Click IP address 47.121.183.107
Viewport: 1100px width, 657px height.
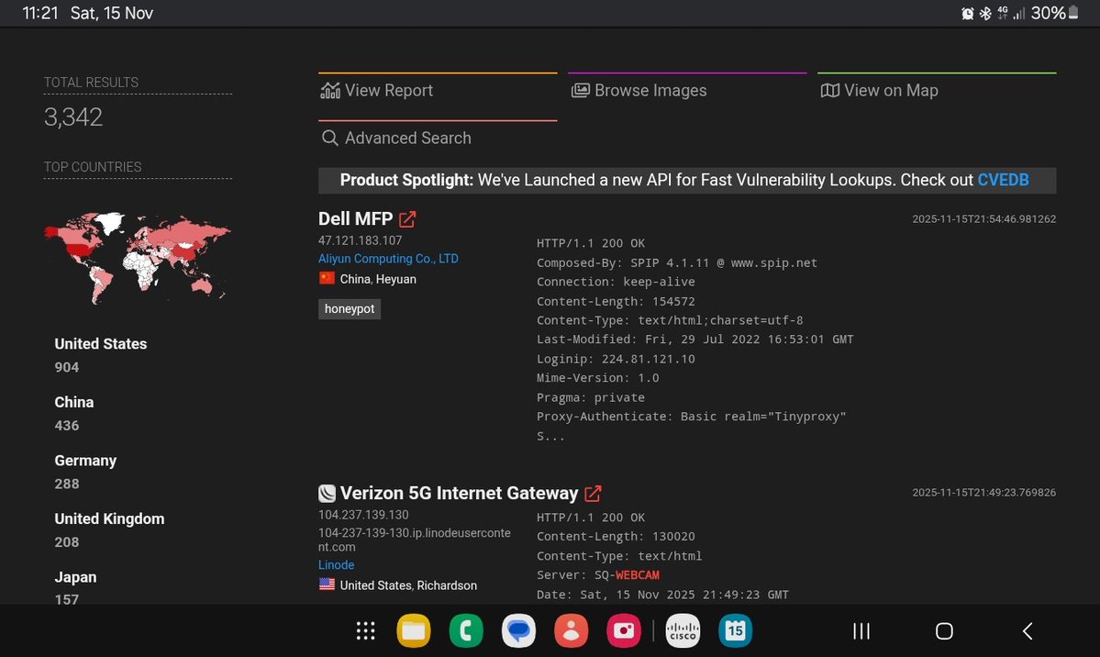[x=360, y=240]
